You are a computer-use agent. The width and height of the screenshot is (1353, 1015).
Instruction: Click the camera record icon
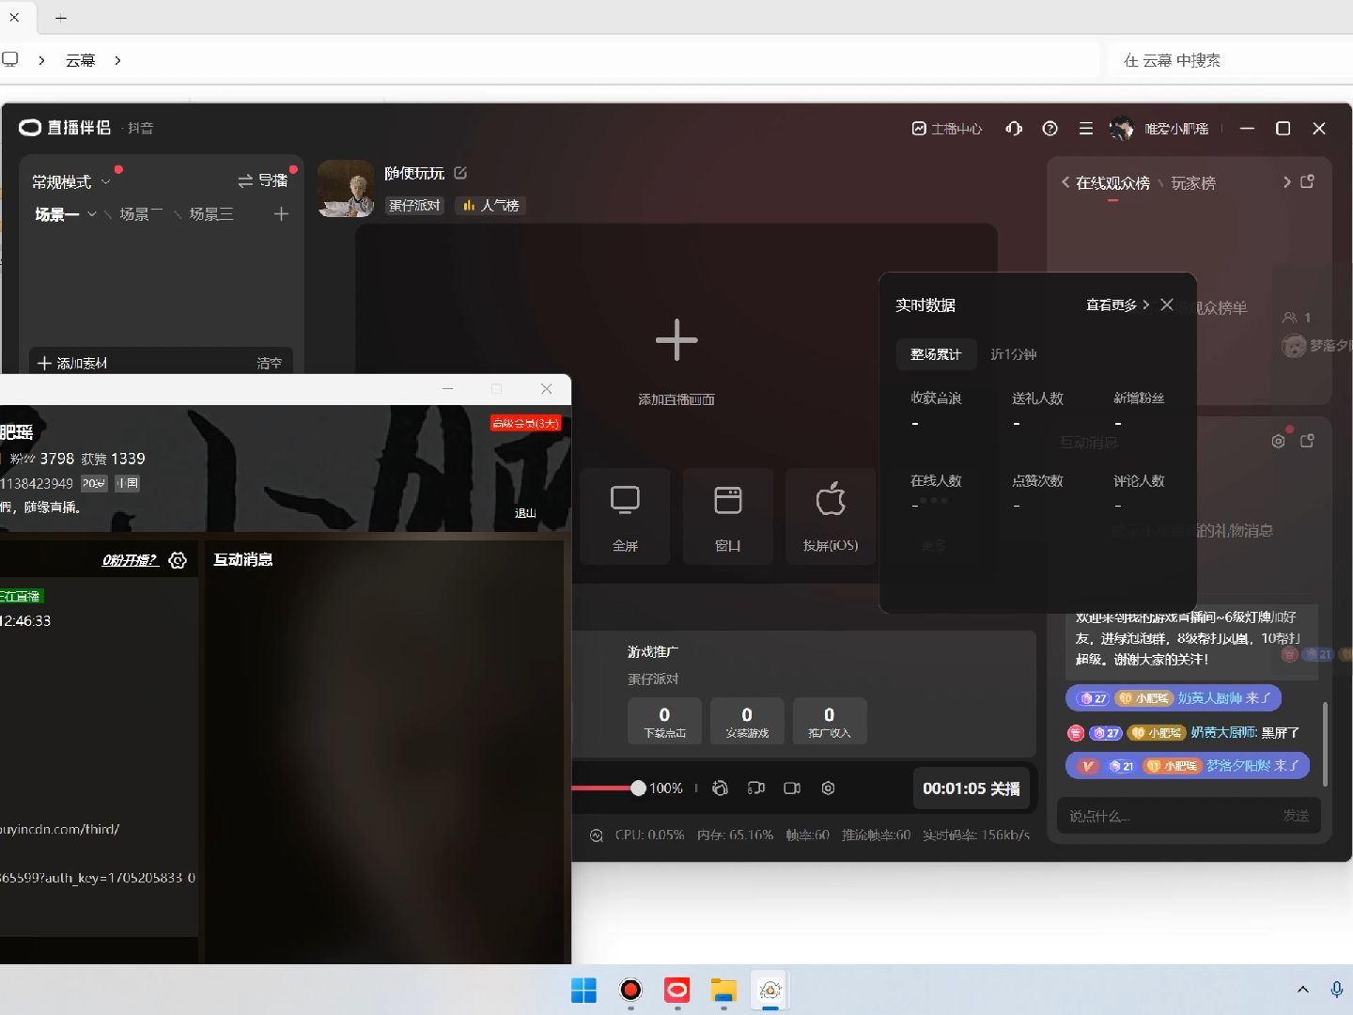pos(792,789)
